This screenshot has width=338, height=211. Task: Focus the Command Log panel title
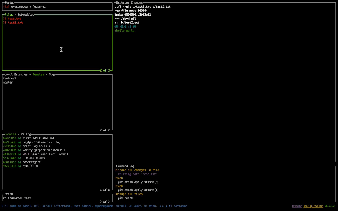coord(125,166)
